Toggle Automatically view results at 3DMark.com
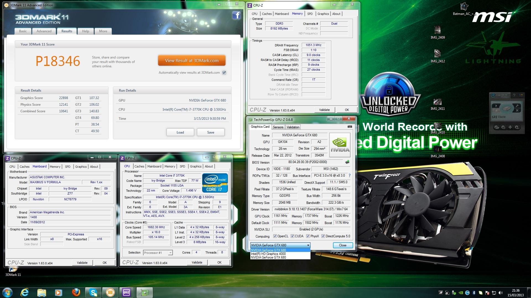The height and width of the screenshot is (298, 531). [224, 73]
